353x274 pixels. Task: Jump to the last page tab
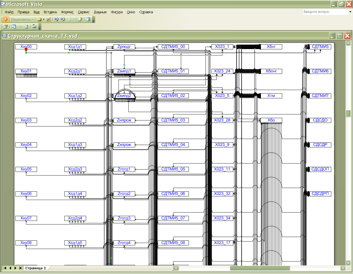[x=20, y=268]
